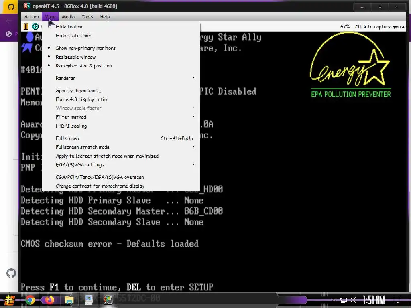This screenshot has width=411, height=308.
Task: Open the Help menu
Action: pos(104,17)
